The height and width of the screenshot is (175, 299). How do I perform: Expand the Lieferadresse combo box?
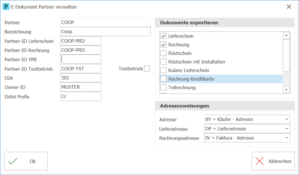(x=247, y=129)
